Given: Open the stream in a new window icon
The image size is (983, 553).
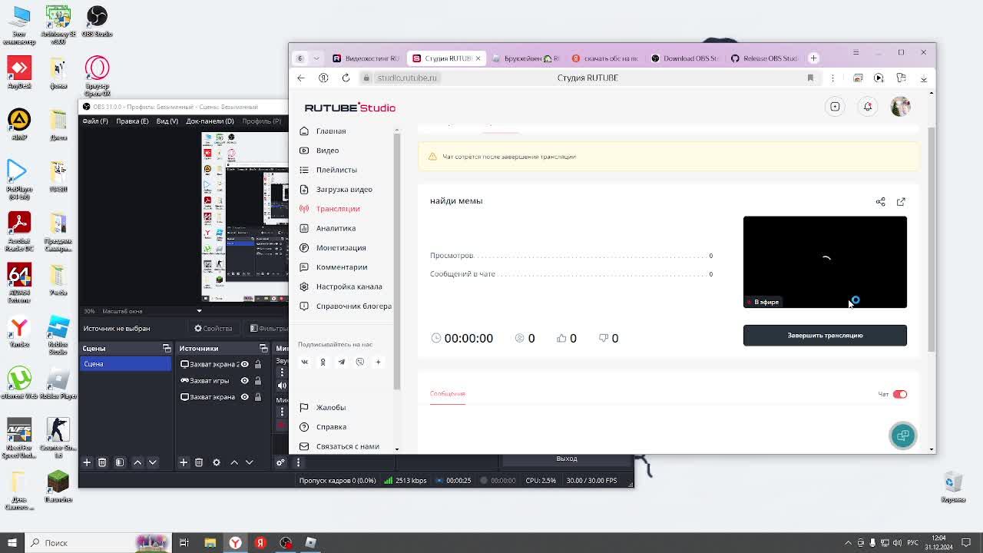Looking at the screenshot, I should (901, 202).
